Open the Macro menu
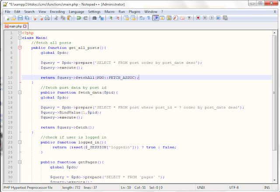The width and height of the screenshot is (280, 192). (109, 12)
